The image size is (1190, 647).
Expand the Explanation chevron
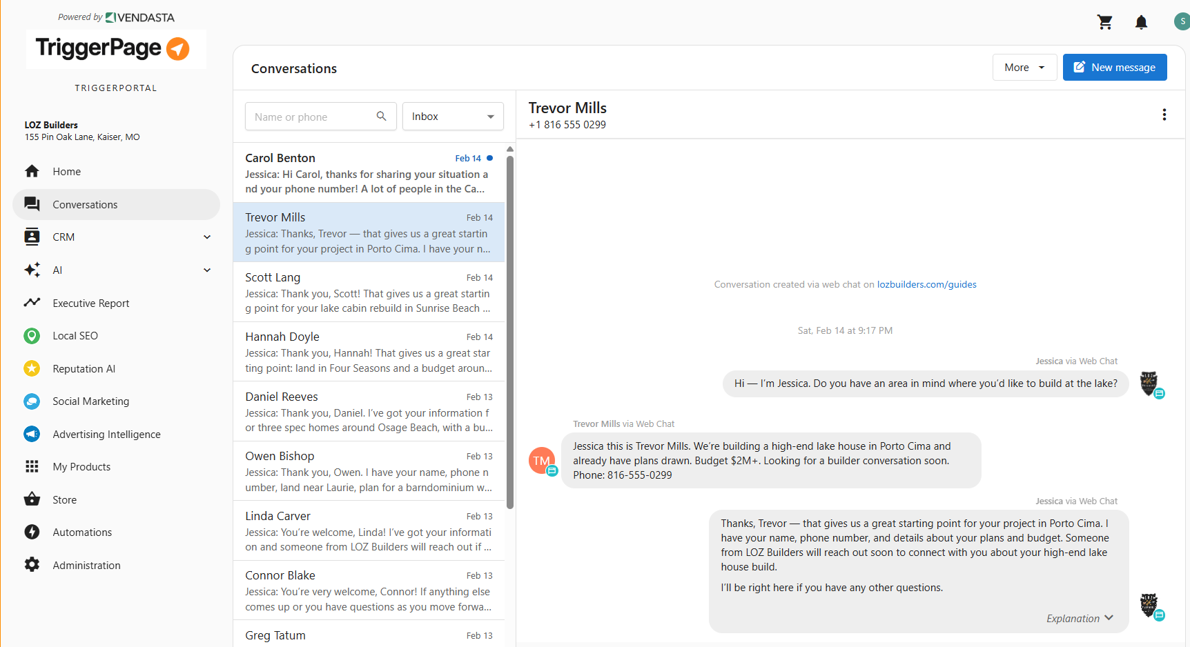coord(1109,618)
